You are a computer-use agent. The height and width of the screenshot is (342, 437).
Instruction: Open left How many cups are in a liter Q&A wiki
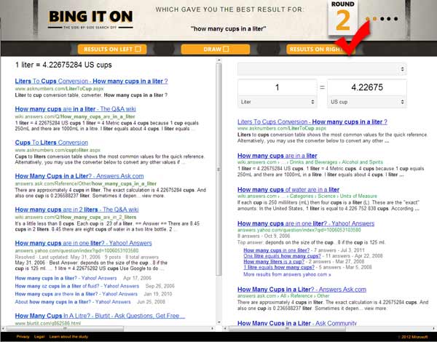(76, 109)
